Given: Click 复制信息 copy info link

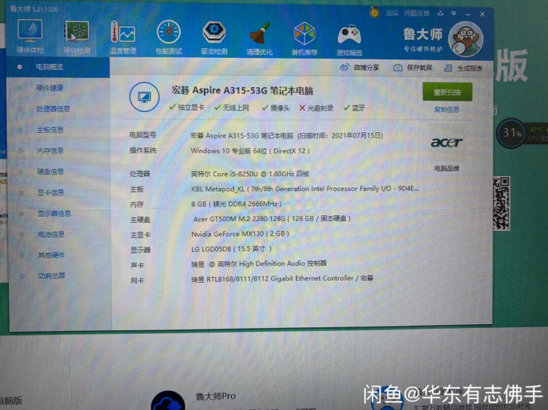Looking at the screenshot, I should 446,110.
